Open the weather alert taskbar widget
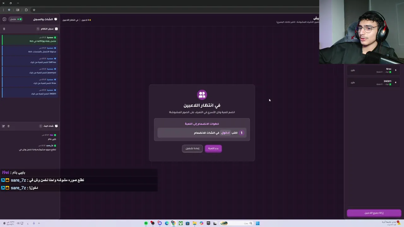404x227 pixels. [391, 223]
